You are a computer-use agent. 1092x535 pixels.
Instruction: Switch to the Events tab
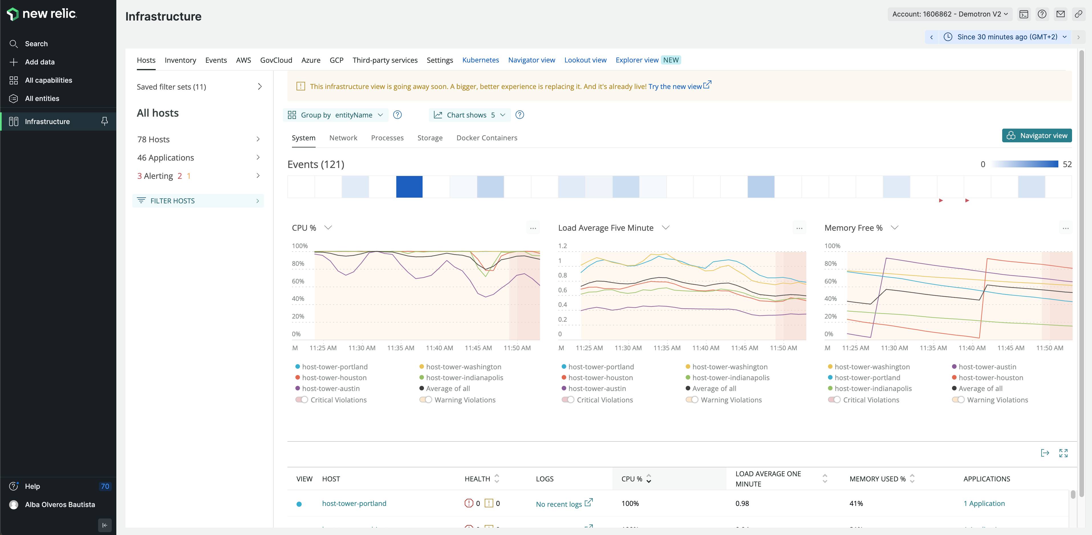pyautogui.click(x=216, y=60)
